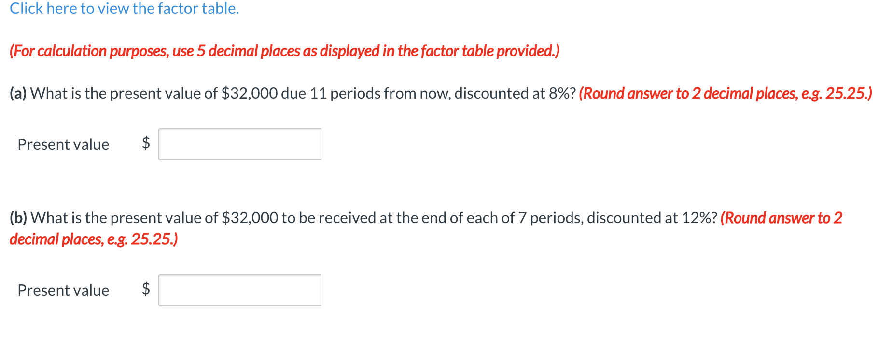The image size is (893, 338).
Task: Click 'Click here to view the factor table'
Action: [x=123, y=8]
